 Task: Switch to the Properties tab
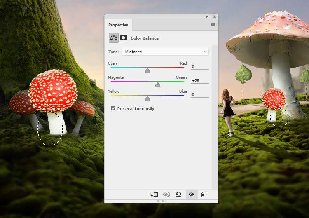[x=118, y=25]
